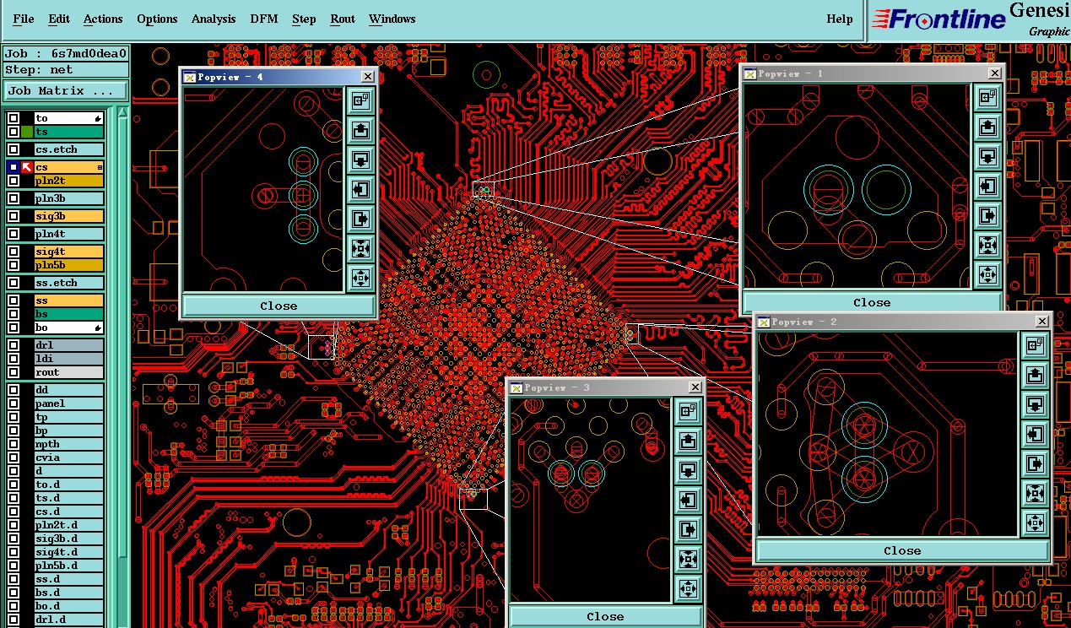Click the up arrow on the layer list scrollbar
The image size is (1071, 628).
pos(123,111)
